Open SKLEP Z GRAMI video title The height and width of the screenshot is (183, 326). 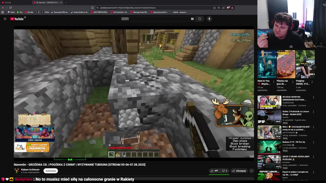click(x=296, y=158)
